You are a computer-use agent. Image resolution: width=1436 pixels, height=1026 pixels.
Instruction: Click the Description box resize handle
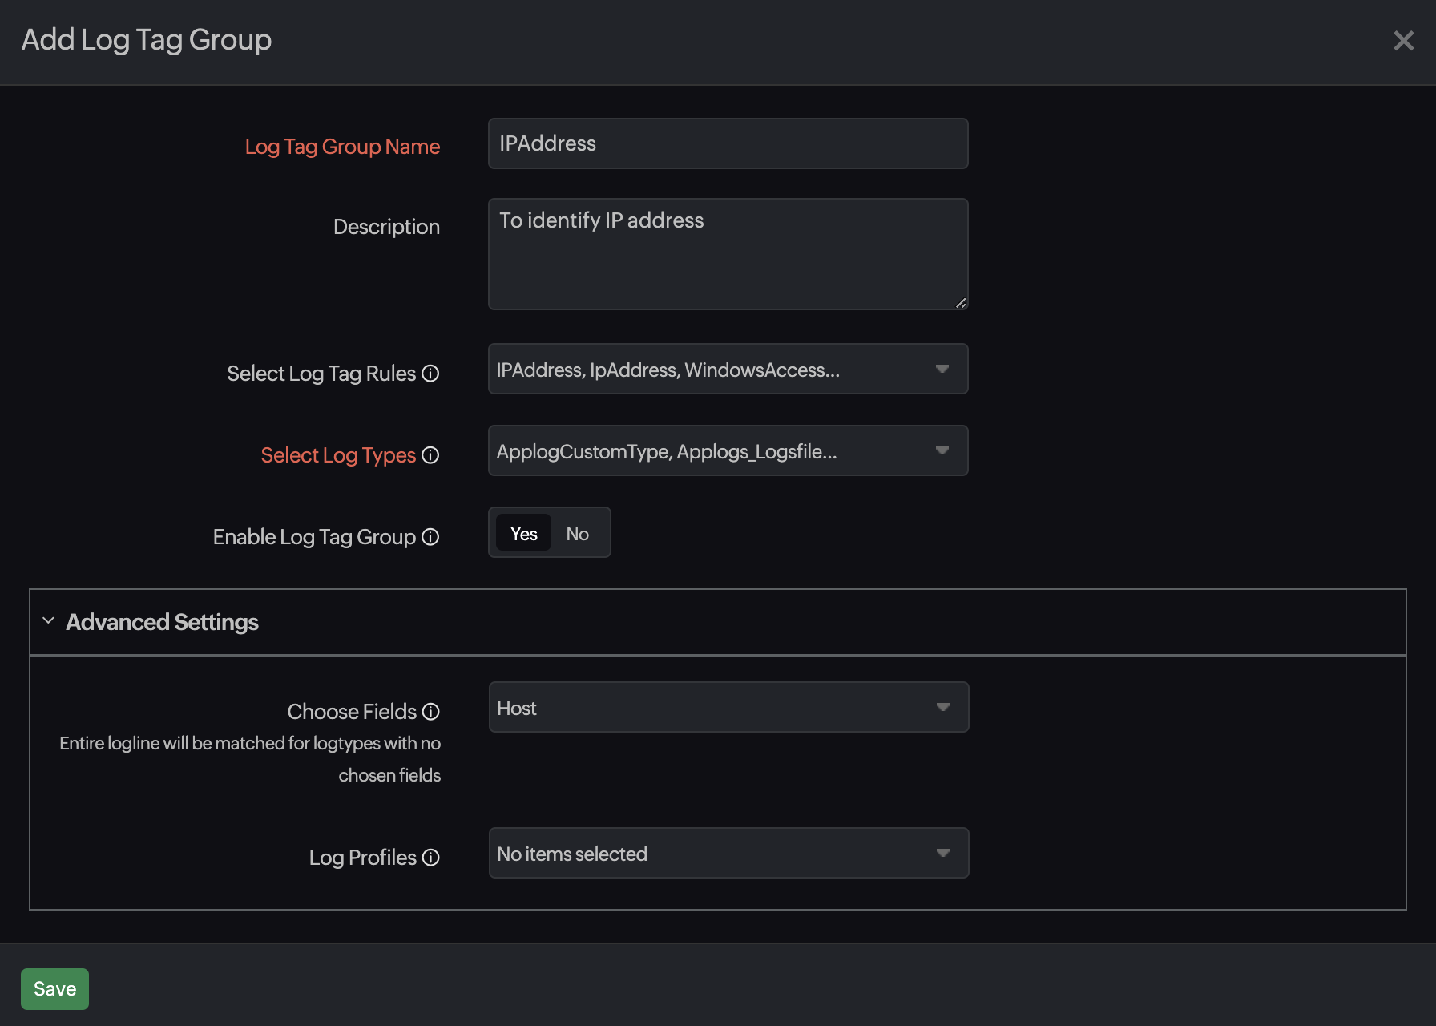(960, 303)
